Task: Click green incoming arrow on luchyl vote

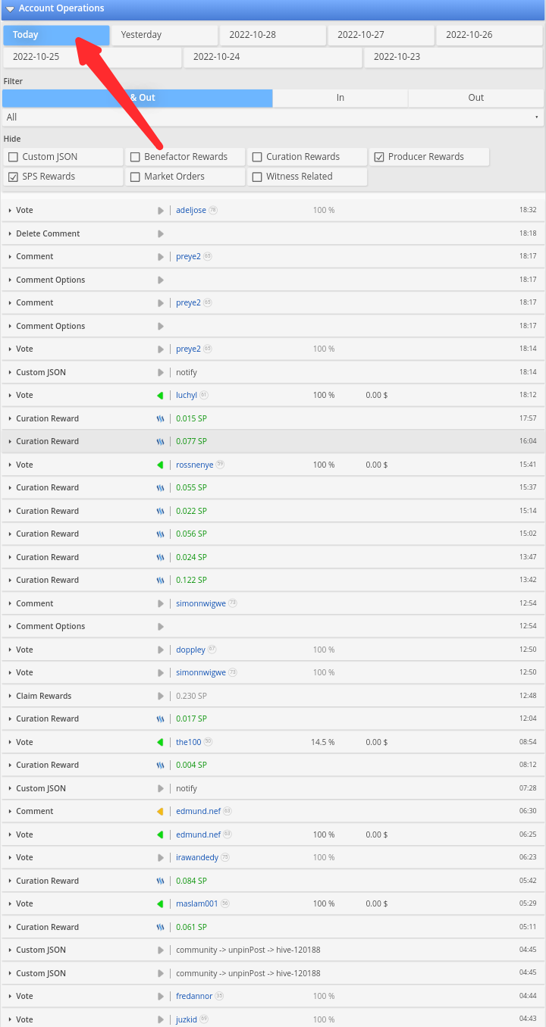Action: 160,395
